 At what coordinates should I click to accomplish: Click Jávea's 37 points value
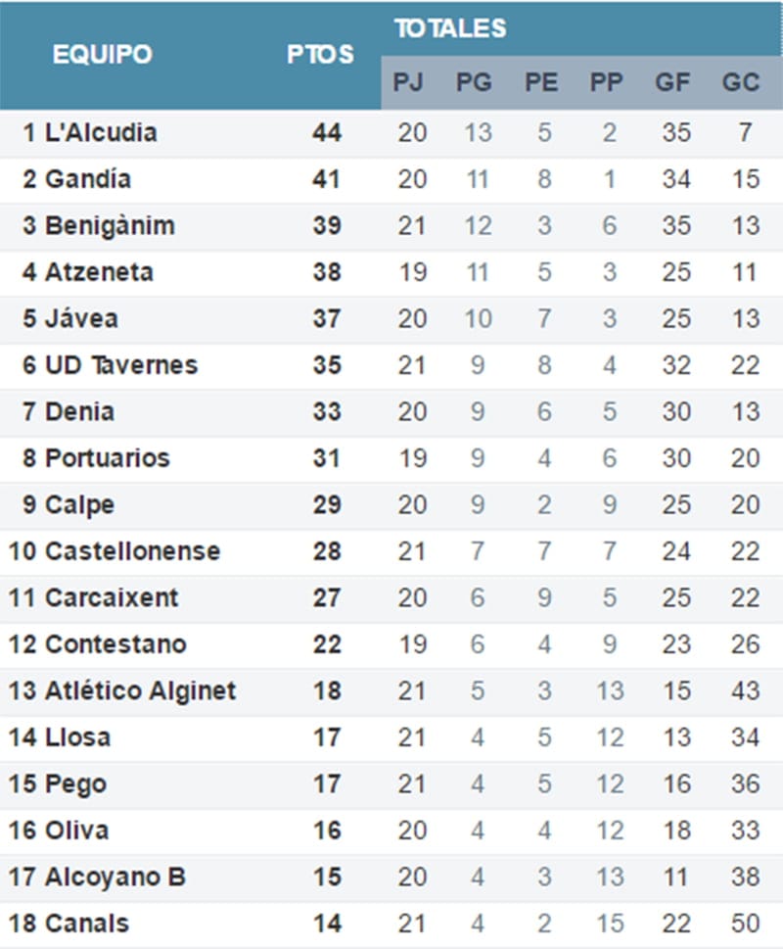pos(326,318)
